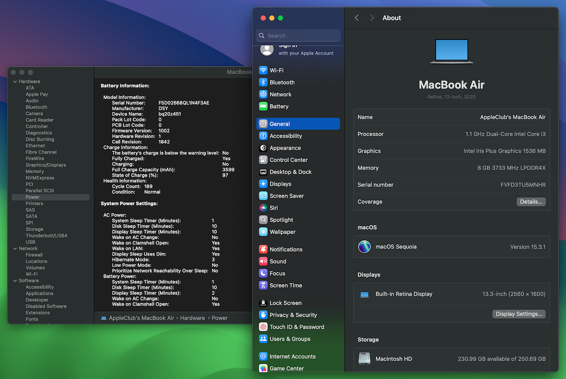Select the Internet Accounts @ icon
The image size is (566, 379).
(x=263, y=356)
